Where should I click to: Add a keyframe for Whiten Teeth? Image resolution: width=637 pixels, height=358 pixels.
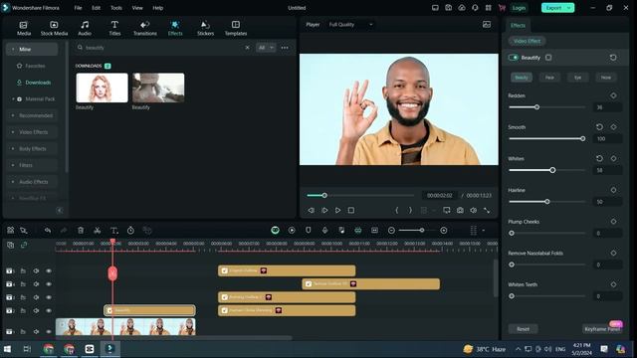(613, 284)
